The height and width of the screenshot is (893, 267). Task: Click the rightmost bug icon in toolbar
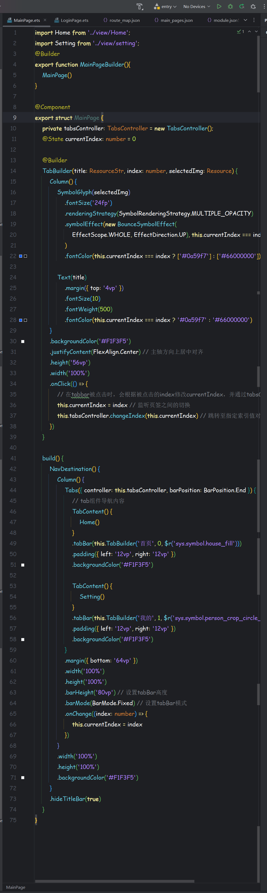point(253,7)
